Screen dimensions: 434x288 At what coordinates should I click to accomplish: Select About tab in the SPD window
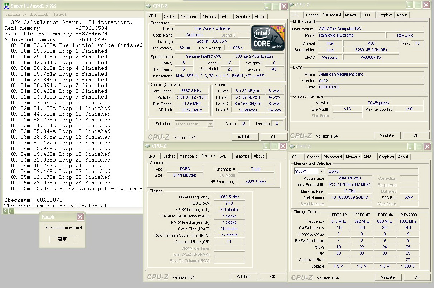[403, 157]
